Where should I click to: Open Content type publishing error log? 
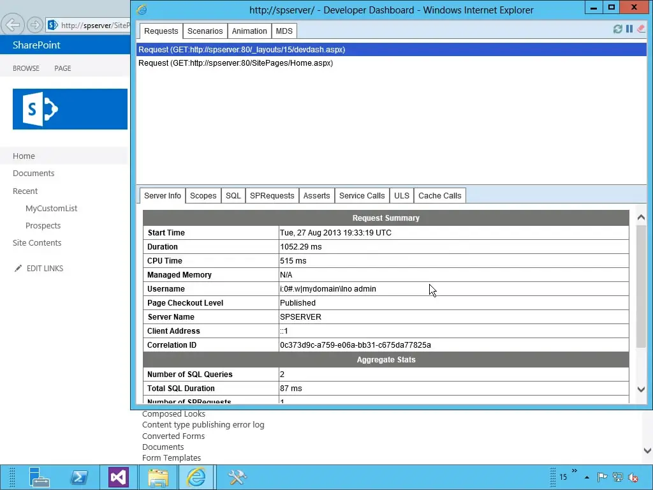point(203,424)
